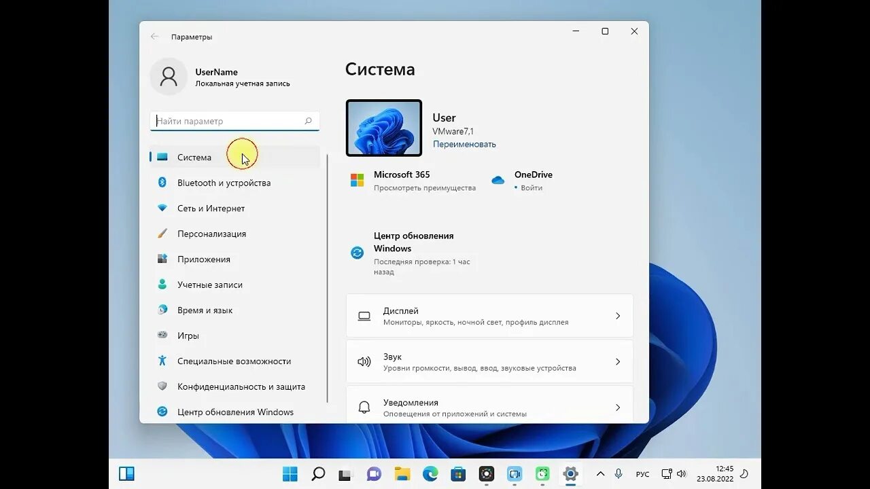Open Игры section
870x489 pixels.
tap(234, 336)
